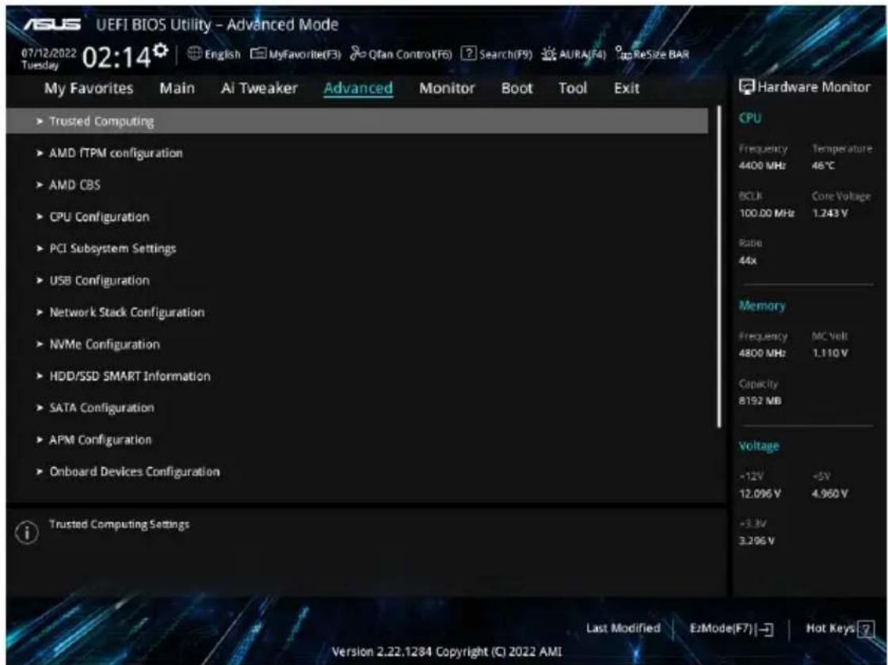This screenshot has width=888, height=665.
Task: Expand the USB Configuration arrow
Action: pyautogui.click(x=40, y=281)
